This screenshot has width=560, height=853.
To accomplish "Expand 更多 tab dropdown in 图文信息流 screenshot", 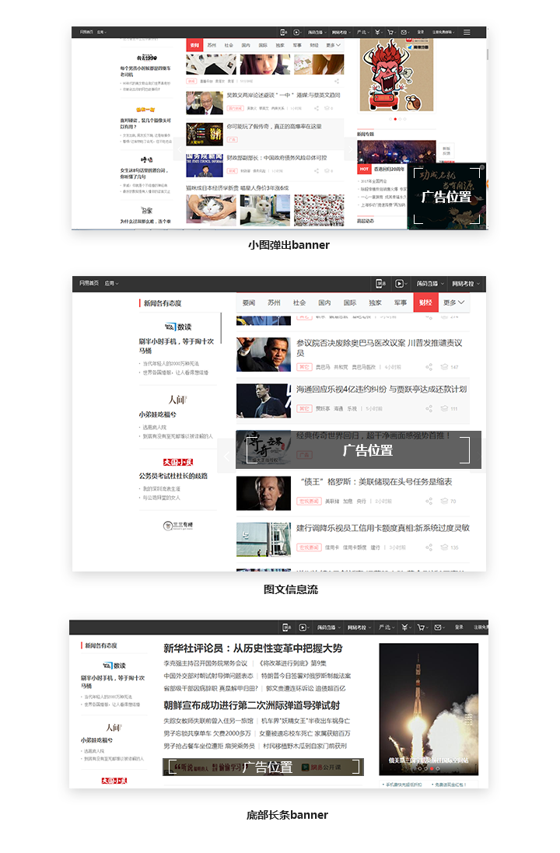I will coord(454,302).
